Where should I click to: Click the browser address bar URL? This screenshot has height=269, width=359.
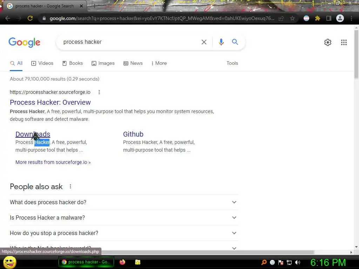click(162, 18)
